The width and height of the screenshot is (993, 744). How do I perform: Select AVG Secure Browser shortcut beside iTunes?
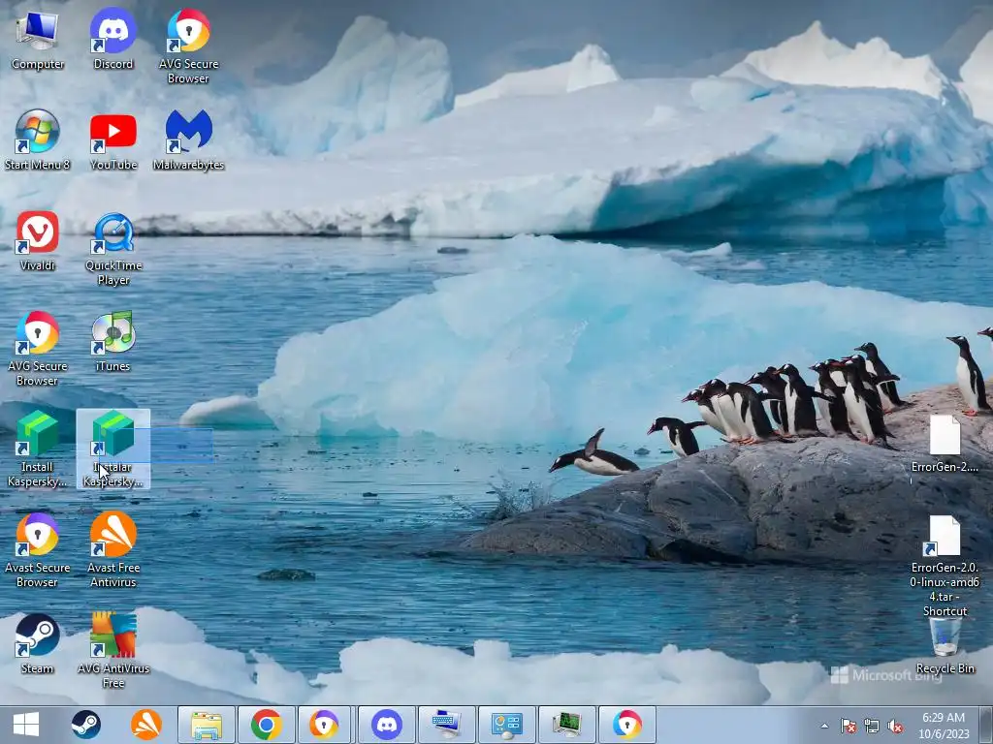click(x=38, y=349)
